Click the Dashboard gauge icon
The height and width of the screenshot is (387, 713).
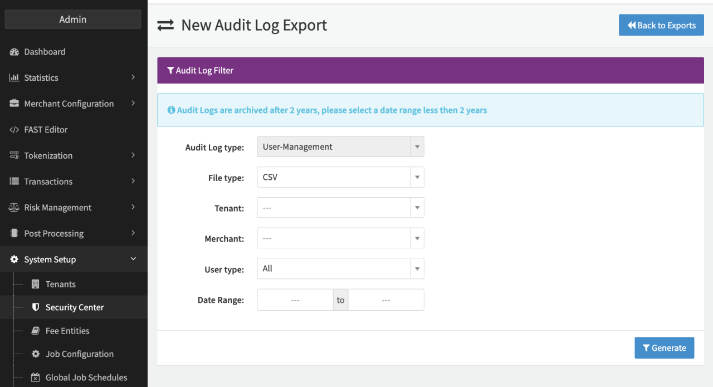(x=14, y=52)
